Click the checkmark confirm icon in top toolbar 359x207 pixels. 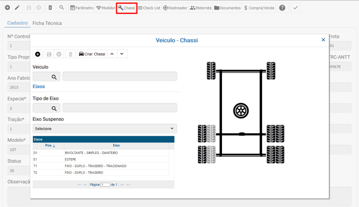(296, 8)
